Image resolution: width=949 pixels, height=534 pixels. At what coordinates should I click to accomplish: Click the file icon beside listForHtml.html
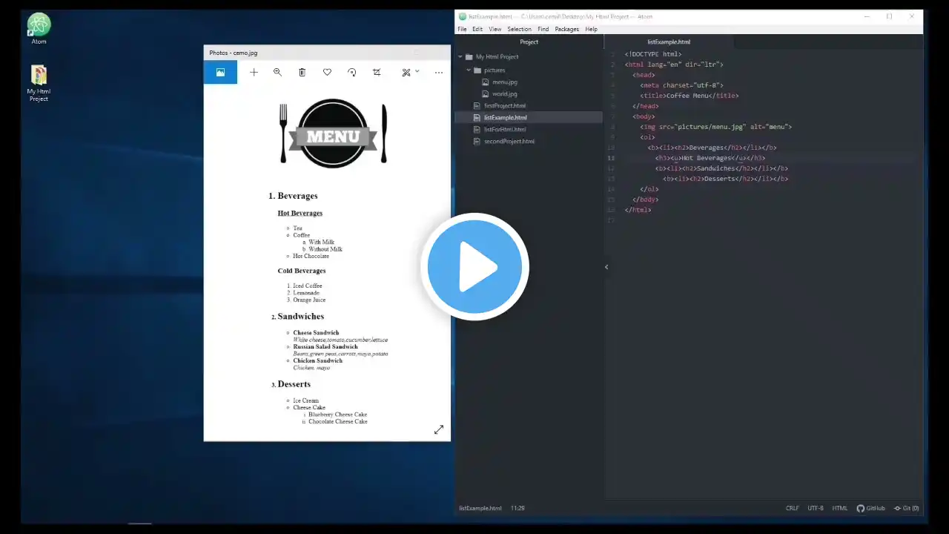tap(477, 129)
